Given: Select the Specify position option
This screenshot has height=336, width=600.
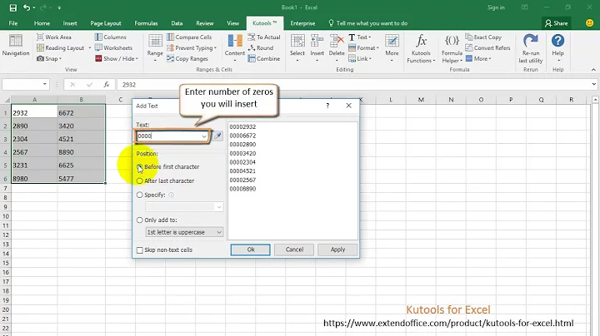Looking at the screenshot, I should (140, 195).
